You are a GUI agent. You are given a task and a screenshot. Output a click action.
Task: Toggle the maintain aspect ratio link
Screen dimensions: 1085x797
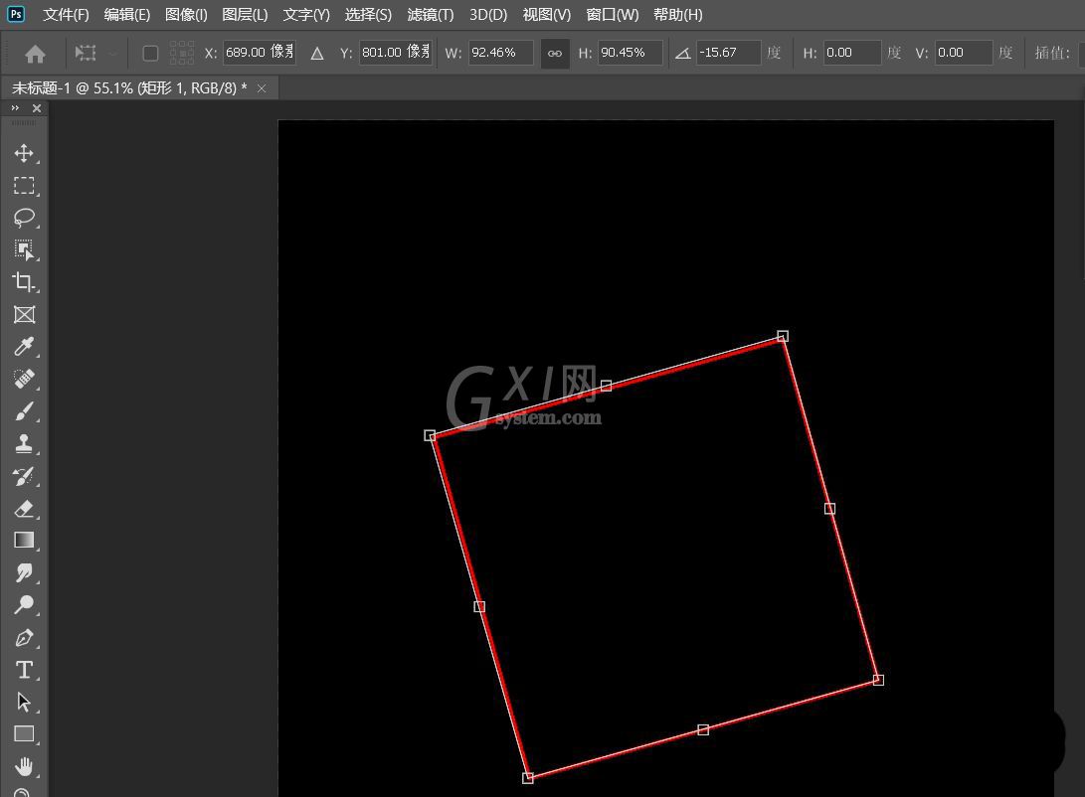[x=555, y=54]
